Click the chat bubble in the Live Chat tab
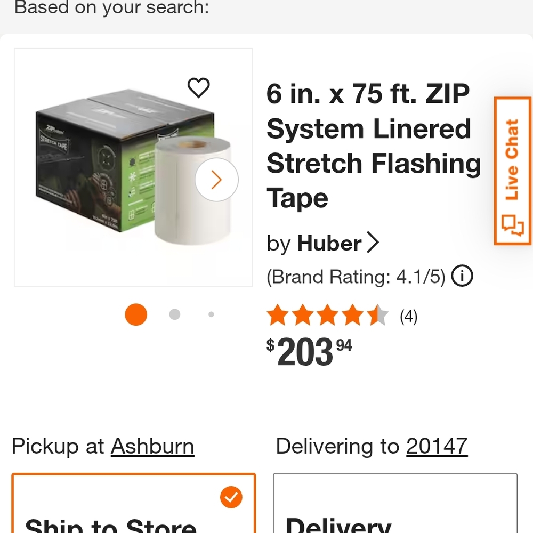 click(x=512, y=226)
